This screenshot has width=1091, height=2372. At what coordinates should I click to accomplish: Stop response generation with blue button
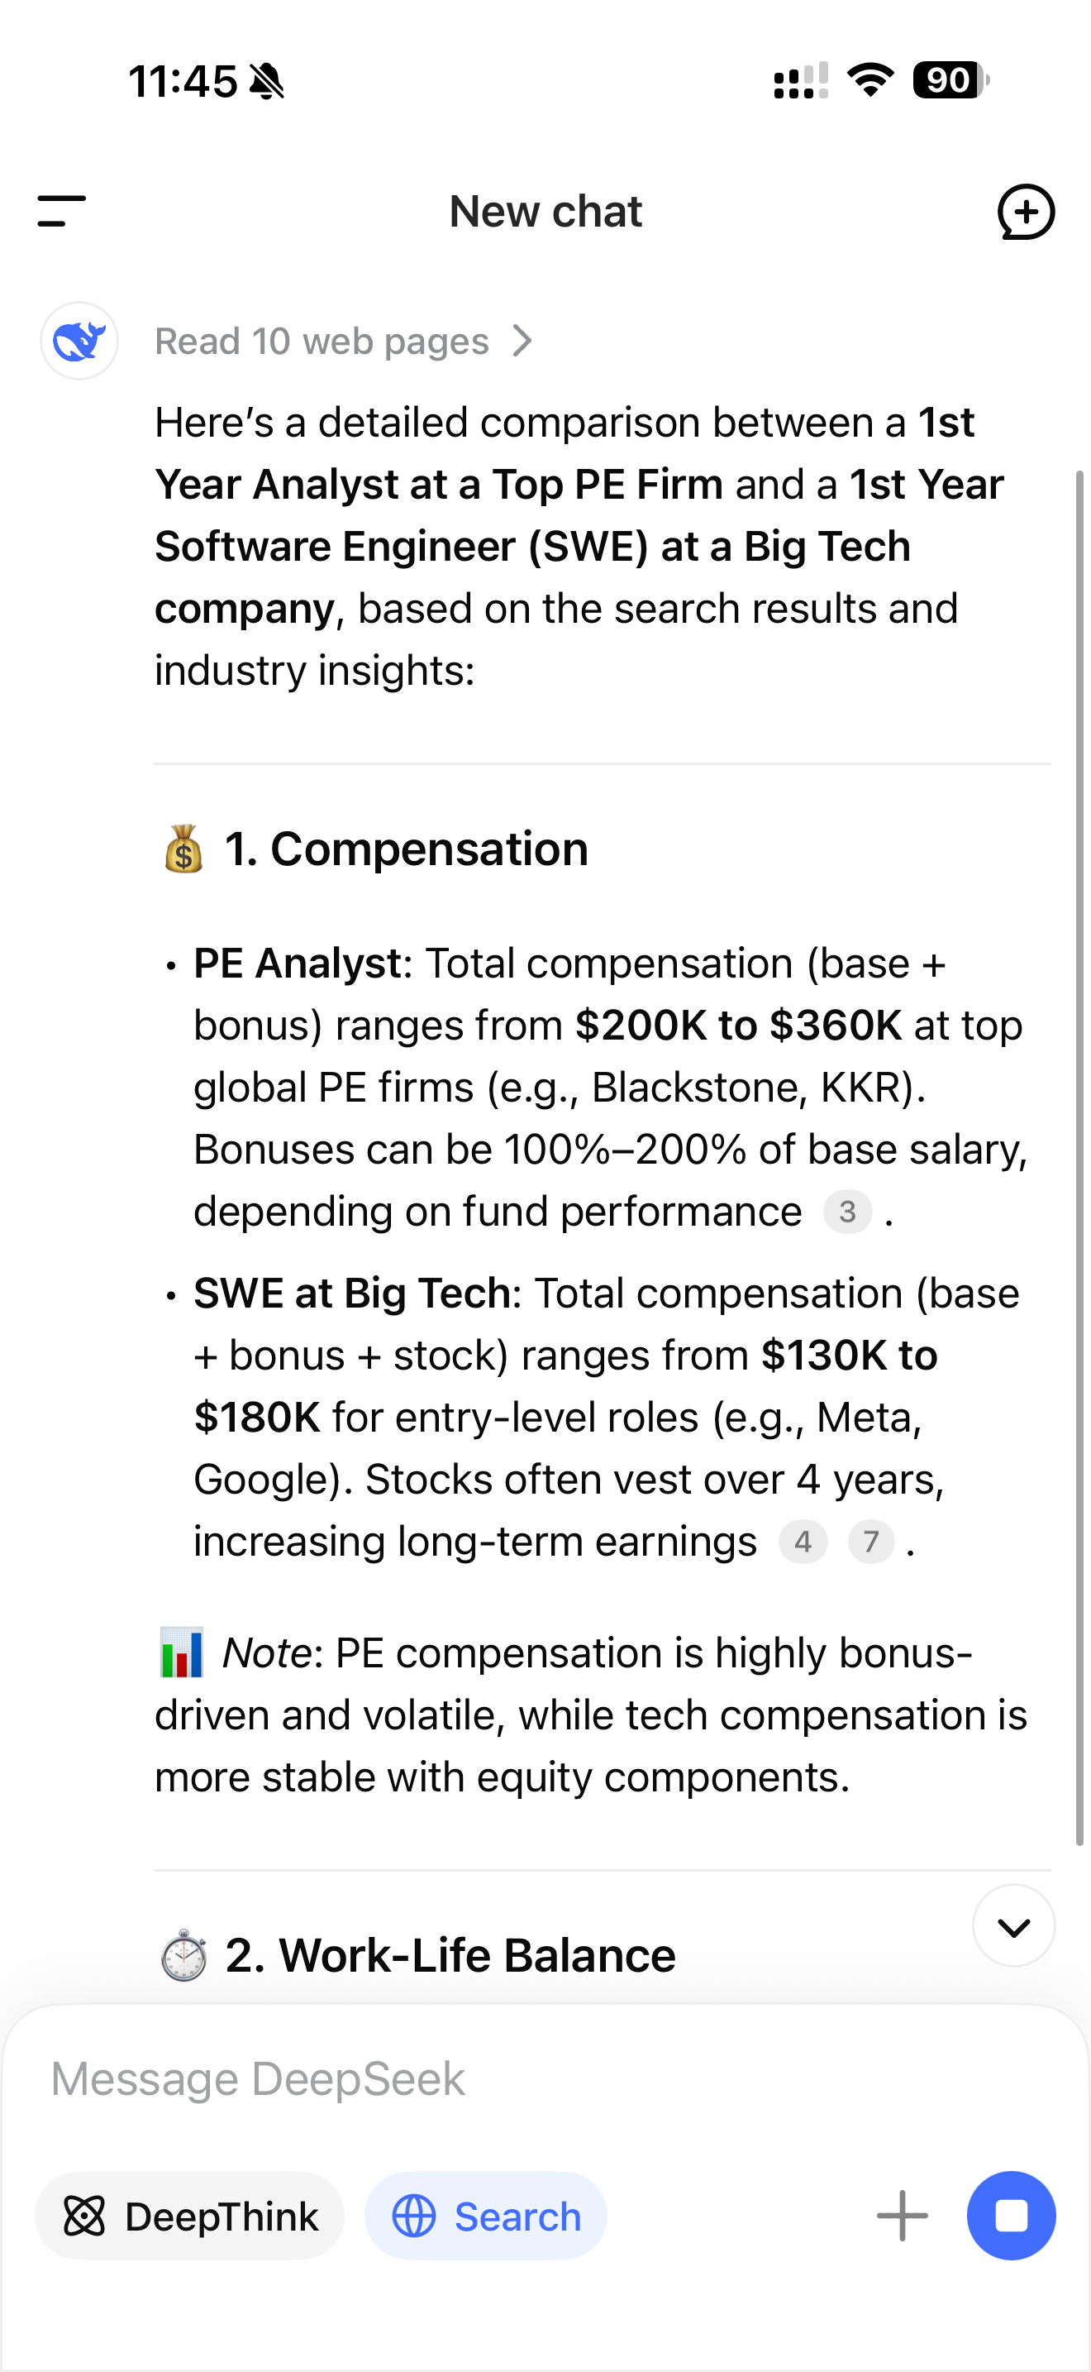coord(1011,2216)
